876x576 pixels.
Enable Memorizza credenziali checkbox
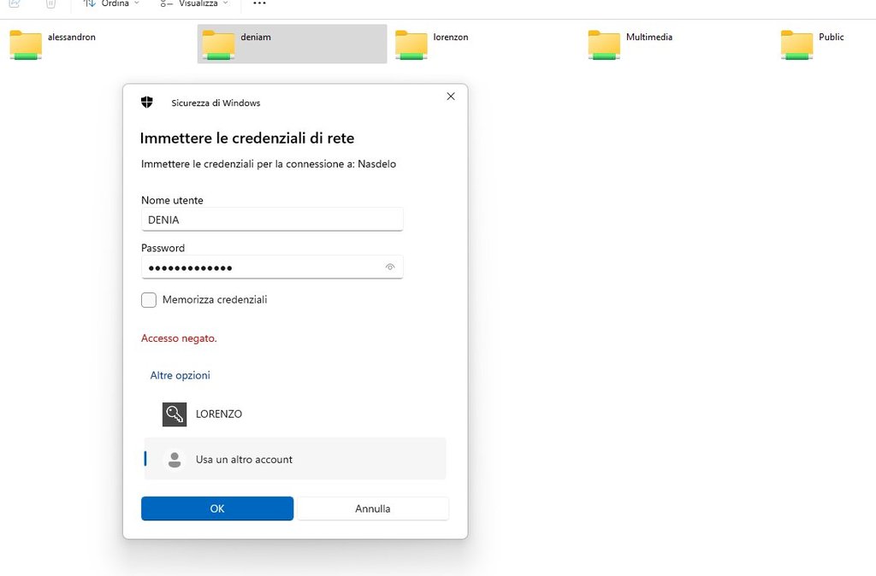pos(149,300)
